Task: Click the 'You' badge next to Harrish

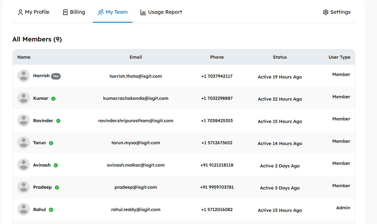Action: (x=56, y=76)
